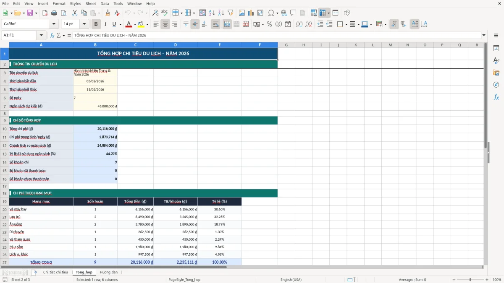Insert Hyperlink globe icon
This screenshot has height=283, width=504.
pos(284,13)
